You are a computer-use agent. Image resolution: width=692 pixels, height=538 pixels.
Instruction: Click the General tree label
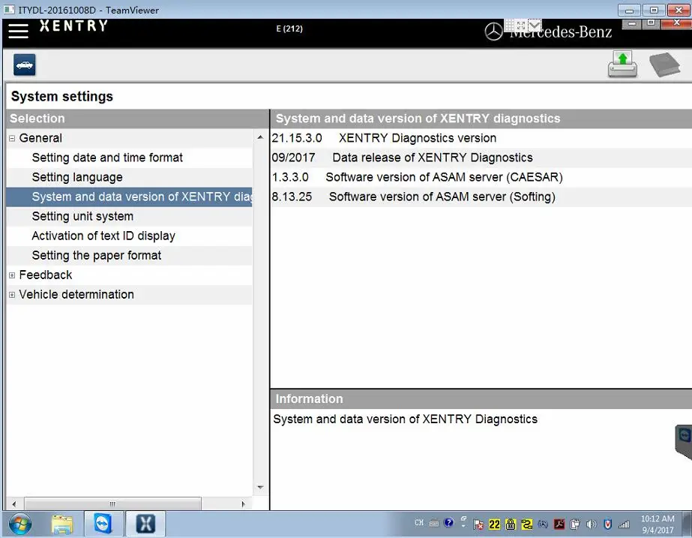(40, 138)
